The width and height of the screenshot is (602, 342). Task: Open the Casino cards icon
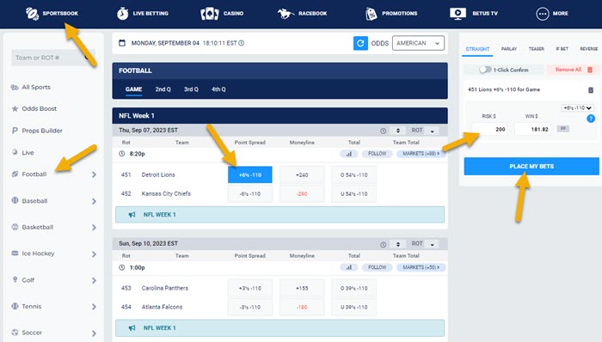tap(210, 14)
